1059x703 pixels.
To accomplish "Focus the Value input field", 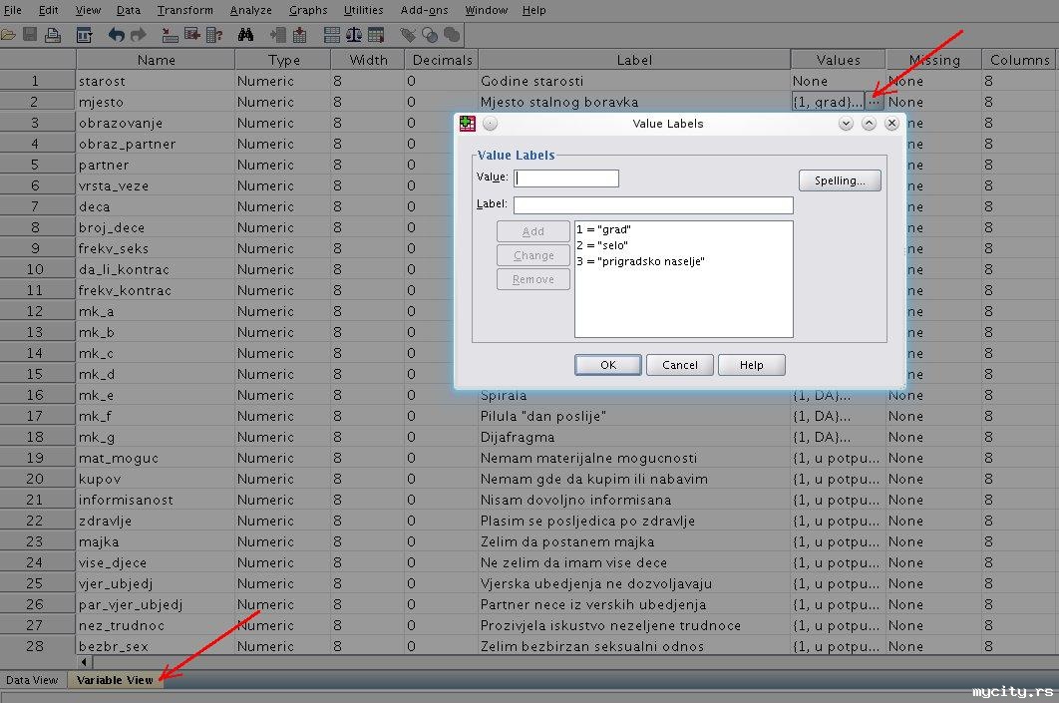I will tap(566, 177).
